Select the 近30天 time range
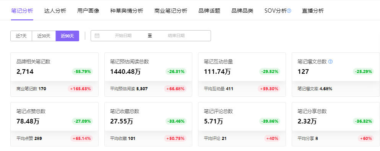The height and width of the screenshot is (151, 380). (x=44, y=36)
